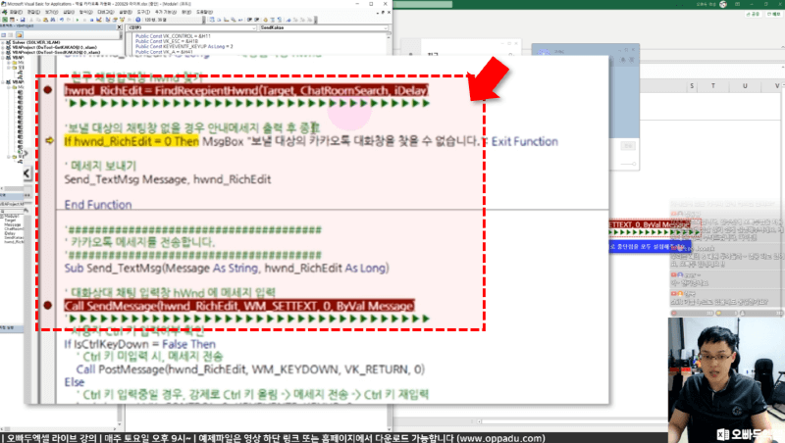
Task: Open Properties Window via toolbar icon
Action: point(115,20)
